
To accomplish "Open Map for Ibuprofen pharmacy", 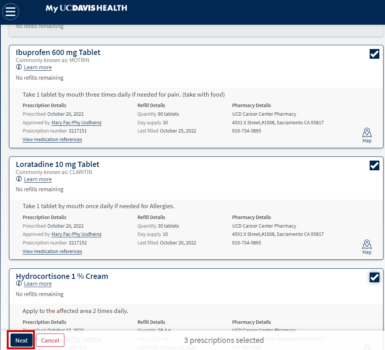I will coord(367,135).
